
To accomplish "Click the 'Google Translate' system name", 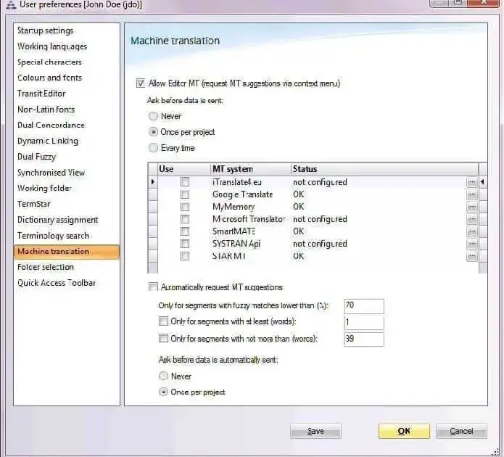I will (243, 194).
